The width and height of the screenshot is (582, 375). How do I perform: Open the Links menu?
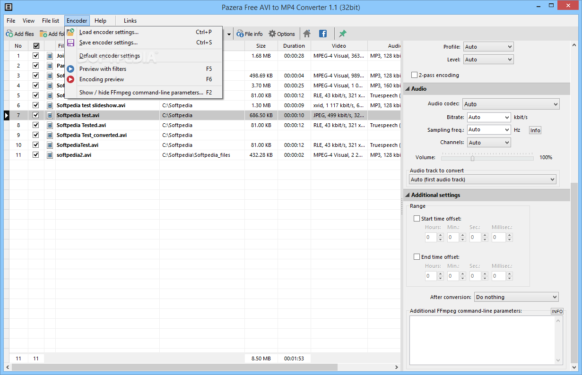130,21
